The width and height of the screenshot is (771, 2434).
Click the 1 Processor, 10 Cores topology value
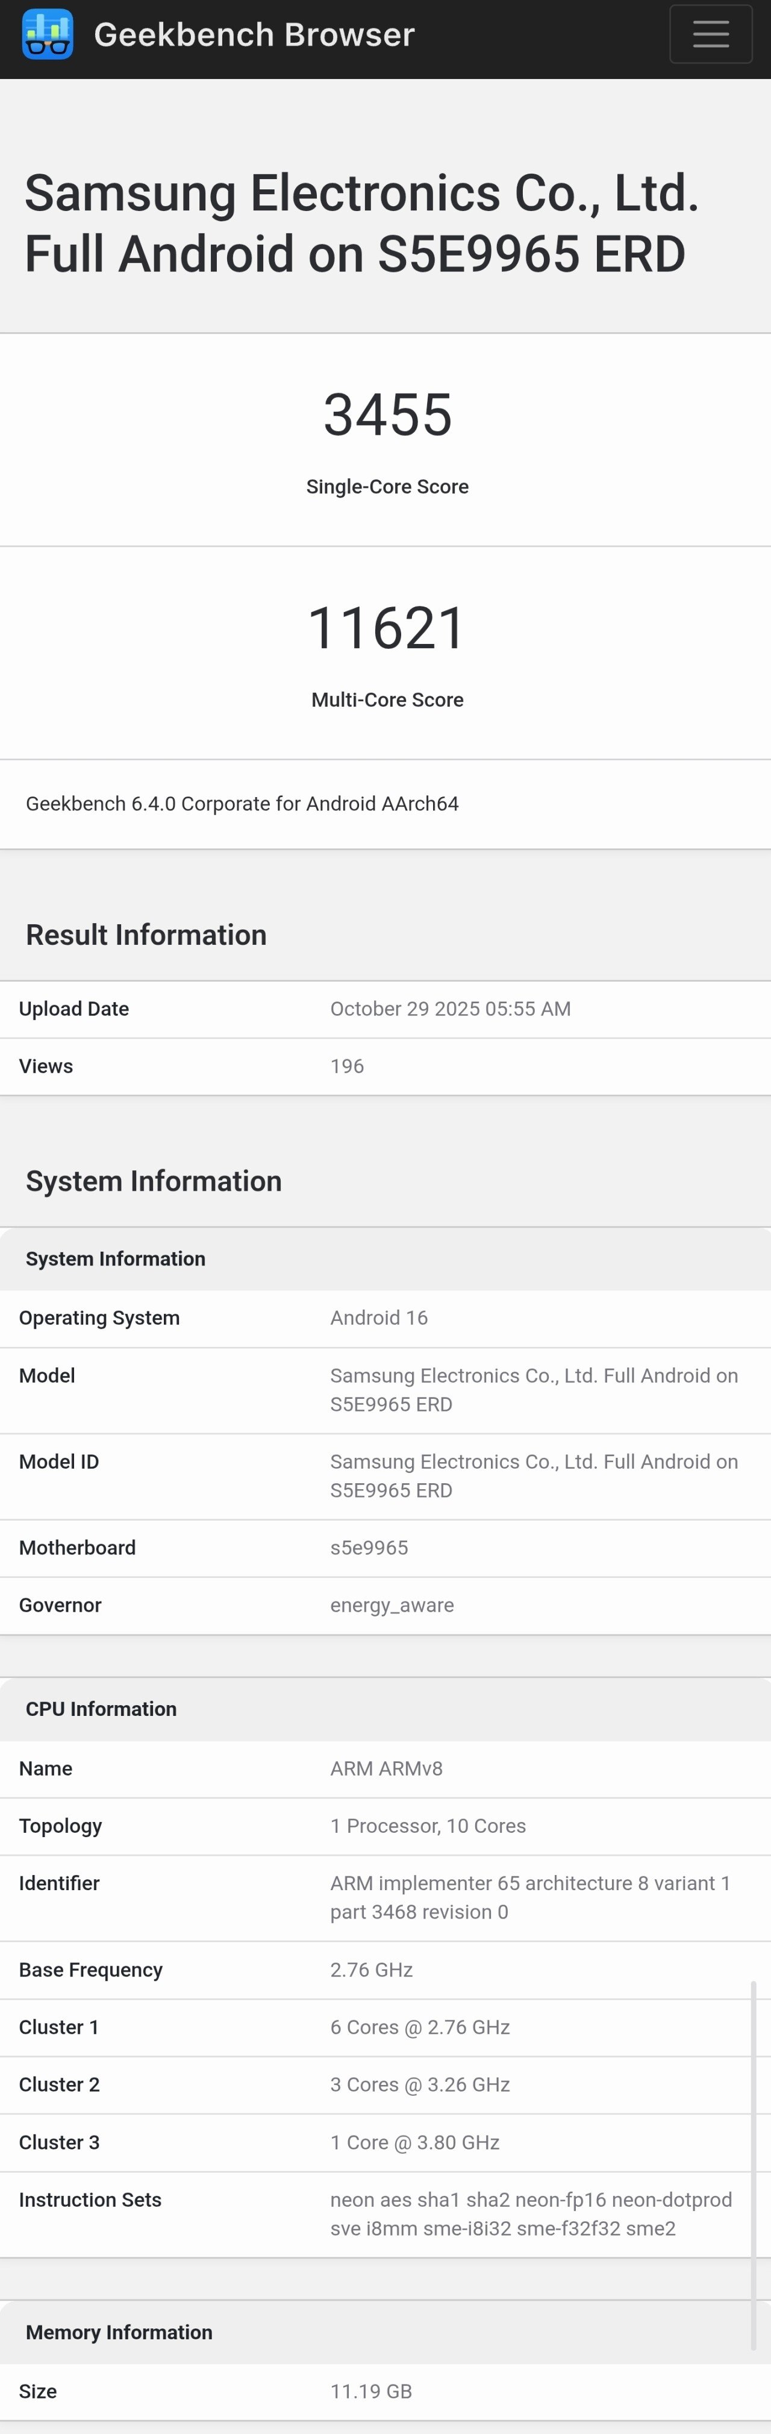point(428,1826)
